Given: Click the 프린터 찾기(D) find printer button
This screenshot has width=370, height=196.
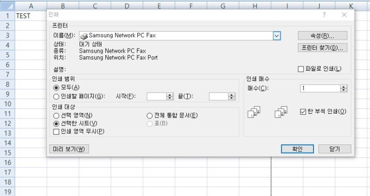Looking at the screenshot, I should 322,48.
